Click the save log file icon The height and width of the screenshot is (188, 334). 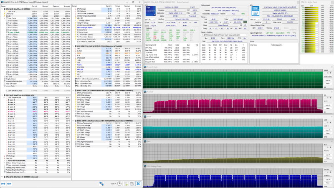[x=126, y=183]
